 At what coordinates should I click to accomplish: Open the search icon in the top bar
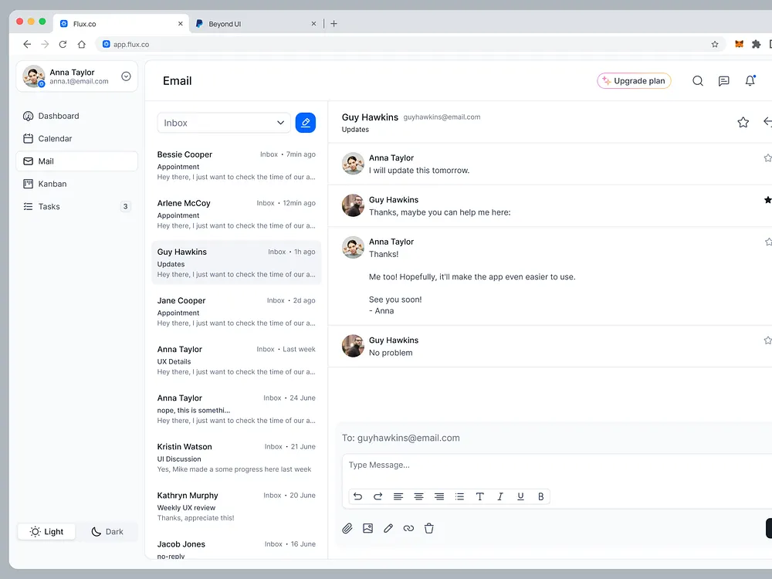tap(698, 80)
